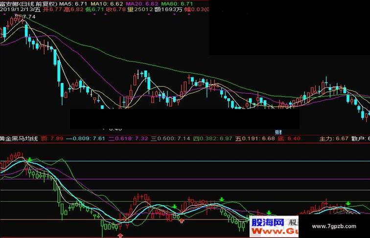Click the level label 三0.500: 7.14
The width and height of the screenshot is (370, 238).
point(170,139)
